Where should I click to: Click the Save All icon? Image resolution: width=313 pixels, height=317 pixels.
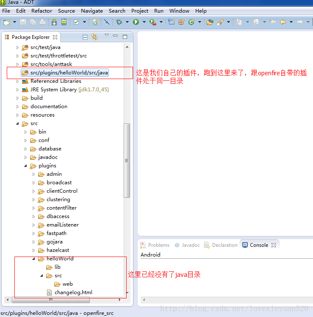click(x=33, y=22)
